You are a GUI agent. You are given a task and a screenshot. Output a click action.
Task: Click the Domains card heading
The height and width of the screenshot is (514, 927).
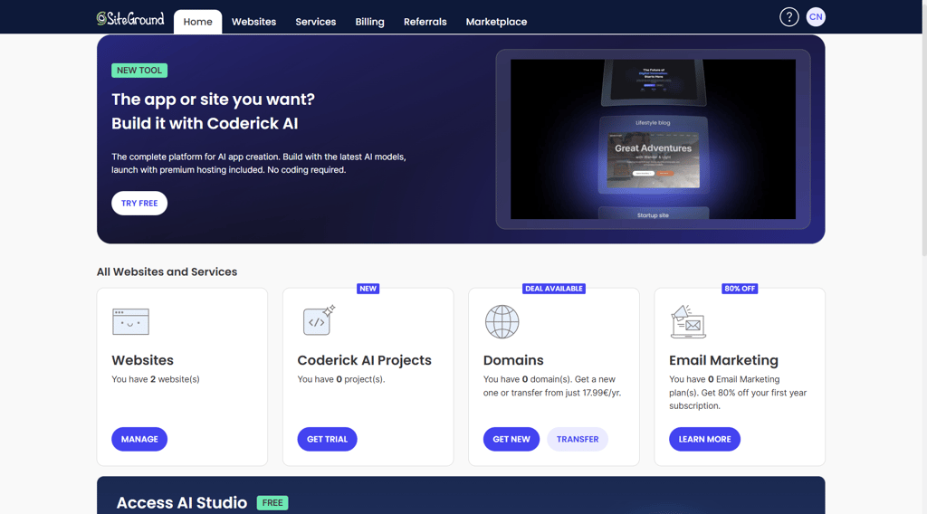[x=513, y=360]
